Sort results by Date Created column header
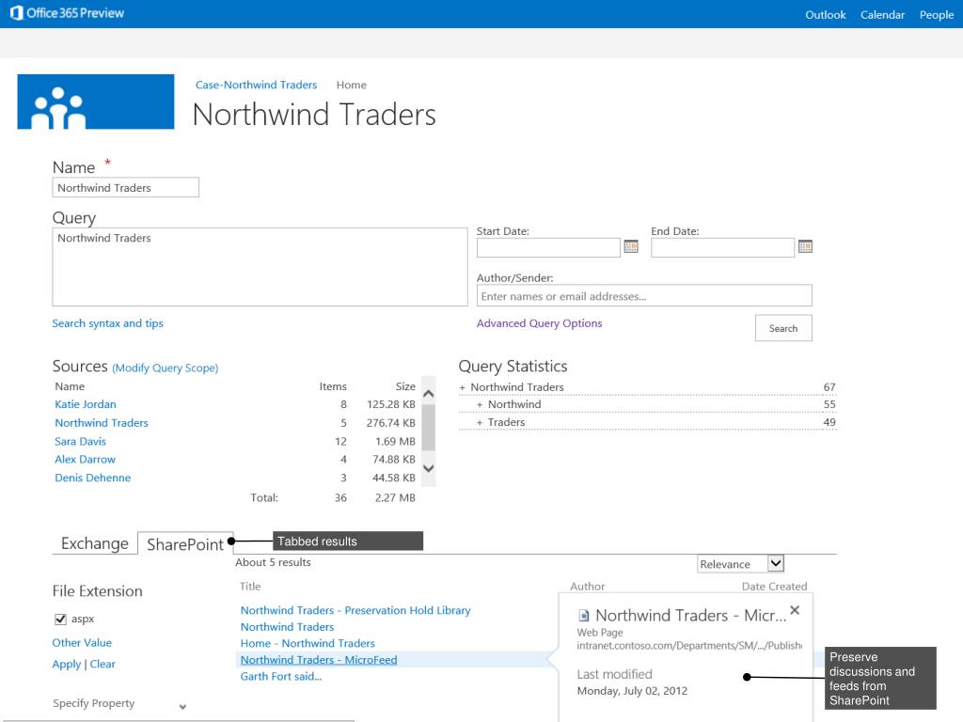The image size is (963, 722). point(775,587)
